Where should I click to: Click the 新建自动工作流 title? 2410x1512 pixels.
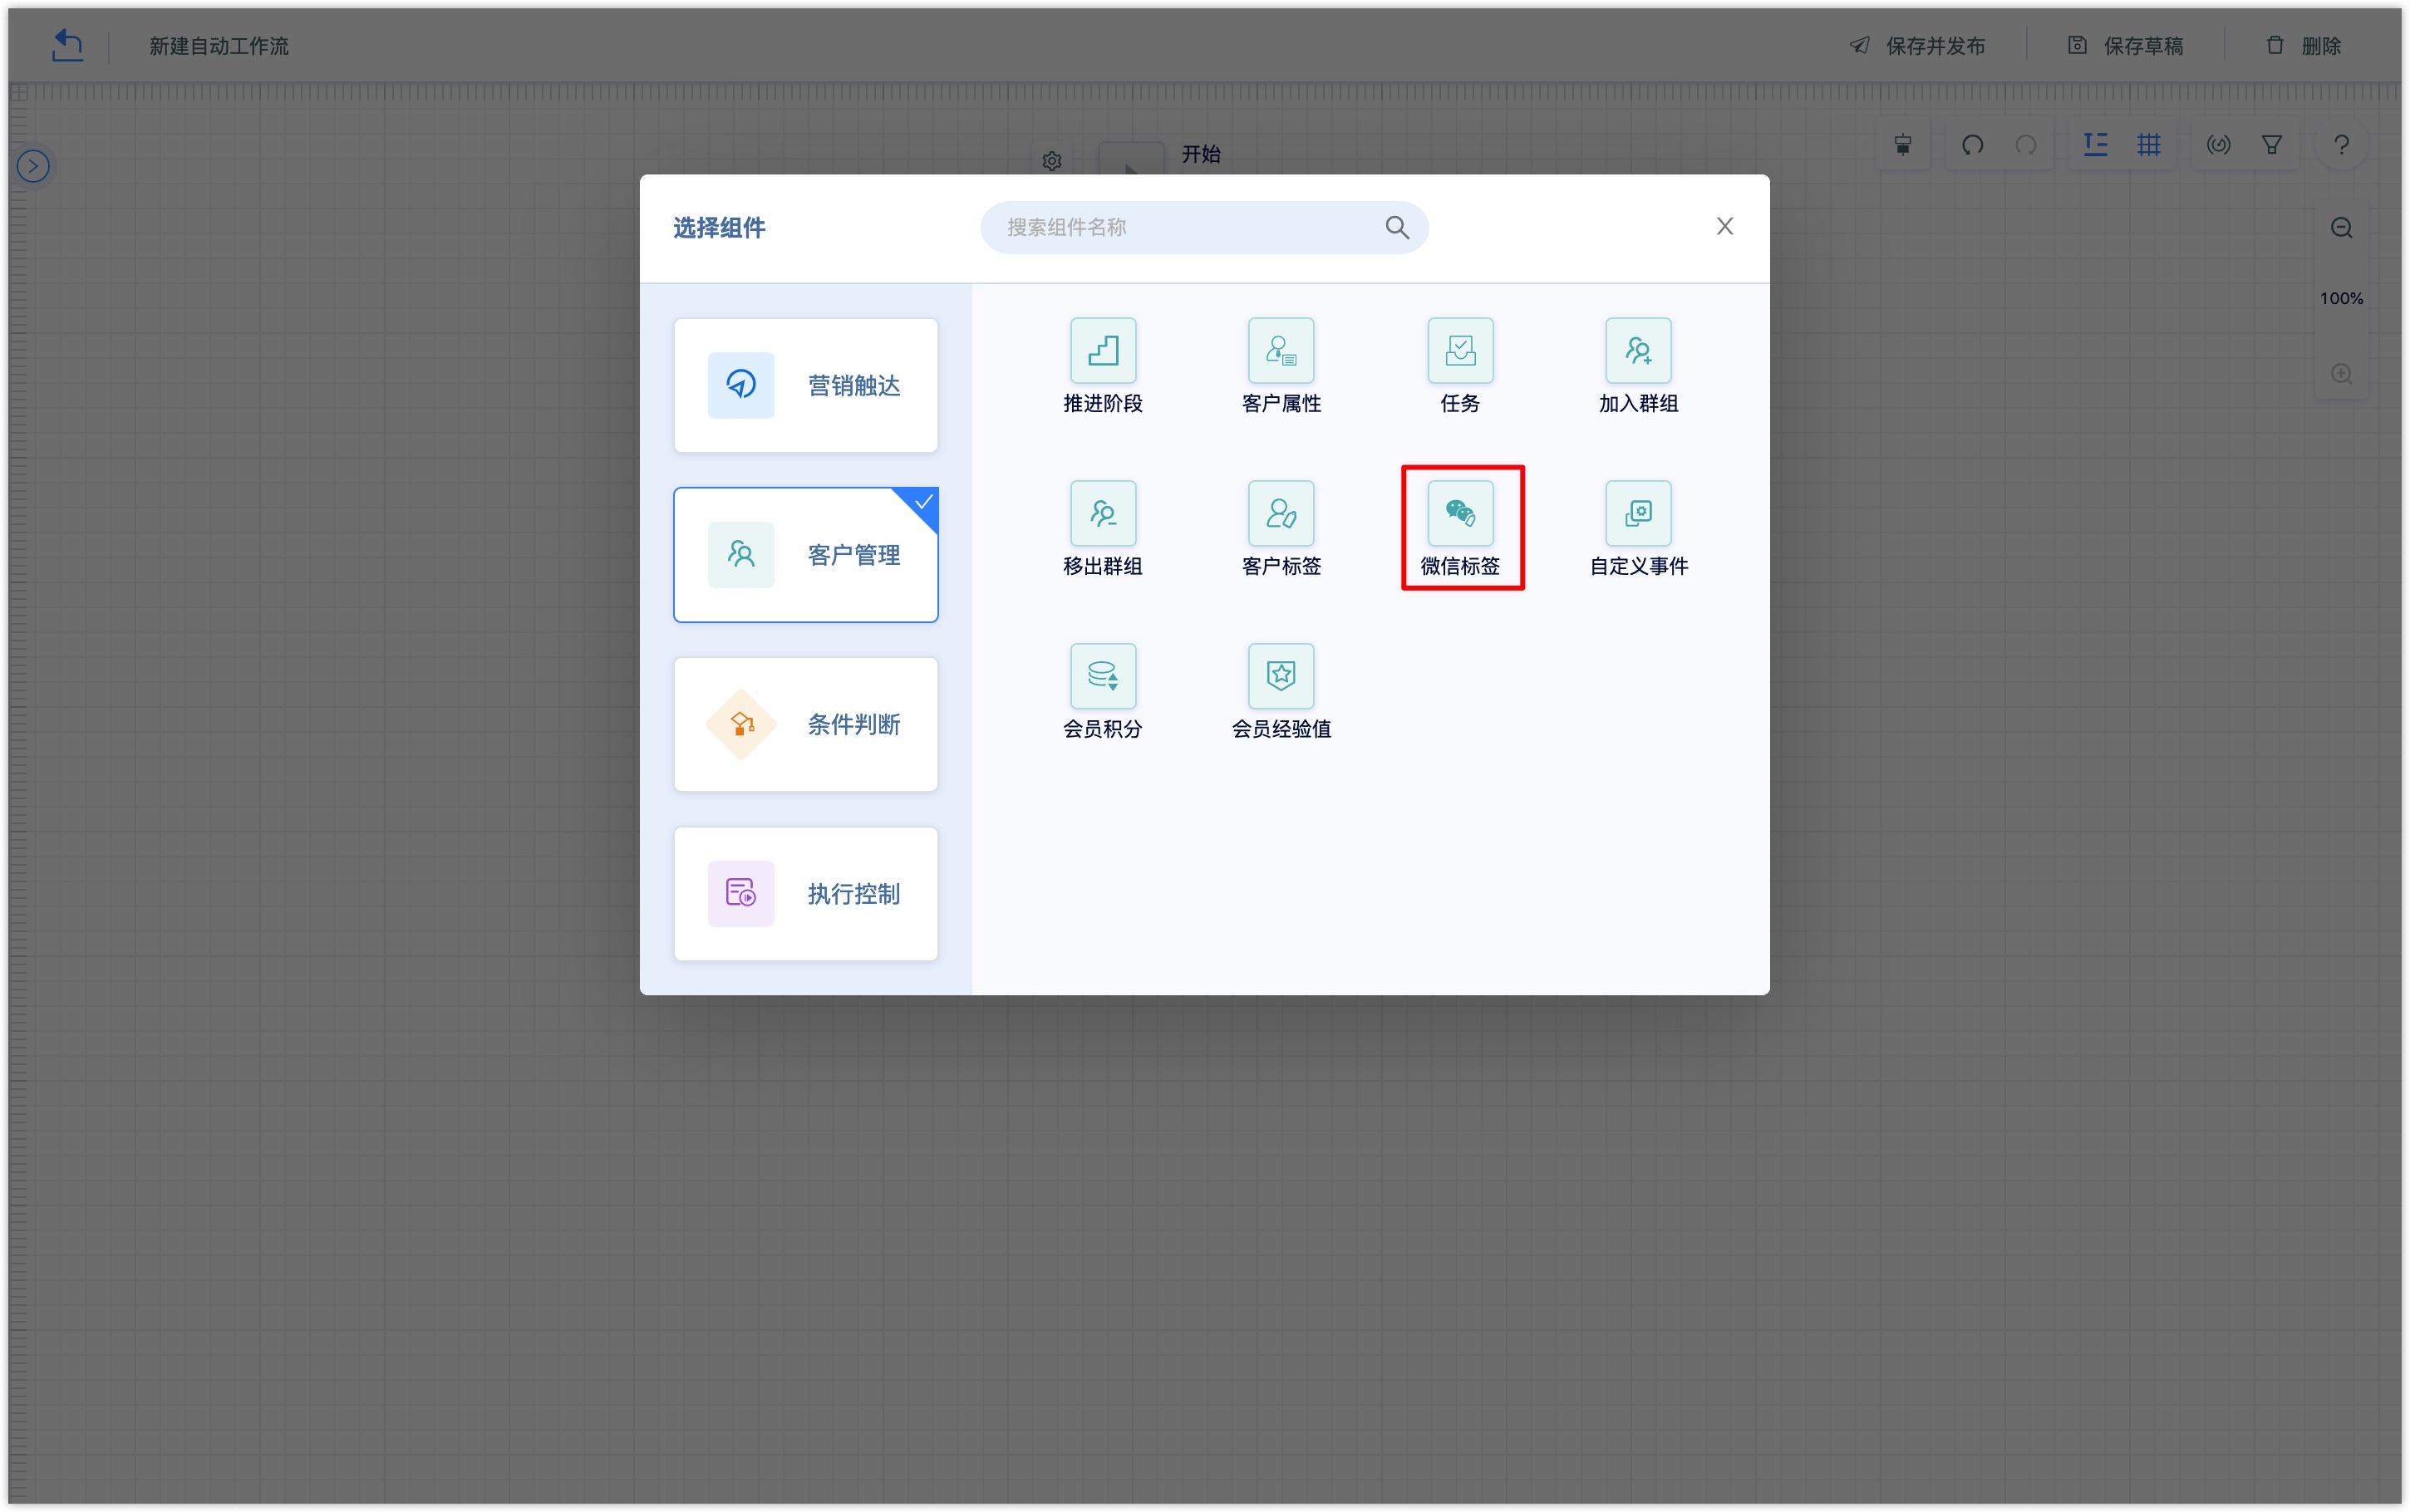219,46
